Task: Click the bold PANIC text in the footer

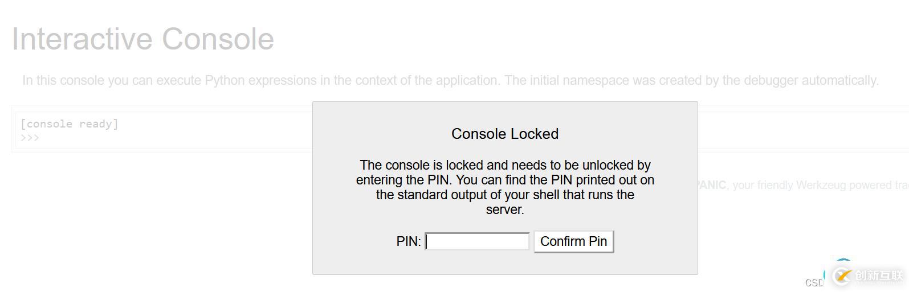Action: pyautogui.click(x=712, y=185)
